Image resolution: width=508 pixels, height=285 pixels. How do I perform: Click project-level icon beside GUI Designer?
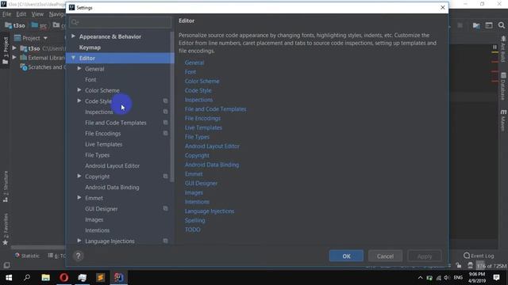[x=165, y=209]
